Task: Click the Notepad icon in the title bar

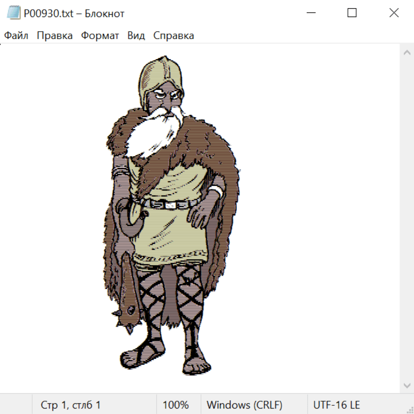Action: click(x=14, y=13)
